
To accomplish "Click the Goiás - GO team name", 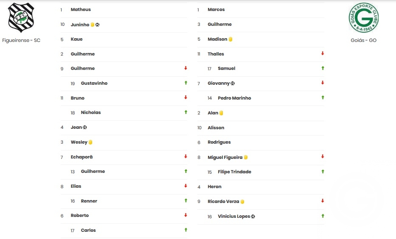I will (x=364, y=40).
